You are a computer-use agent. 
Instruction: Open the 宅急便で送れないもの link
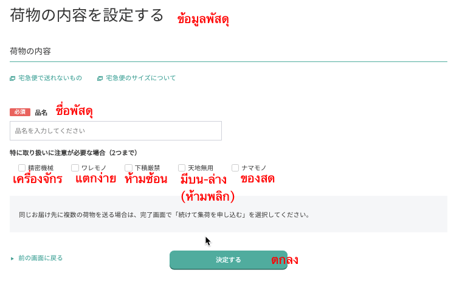click(x=50, y=78)
